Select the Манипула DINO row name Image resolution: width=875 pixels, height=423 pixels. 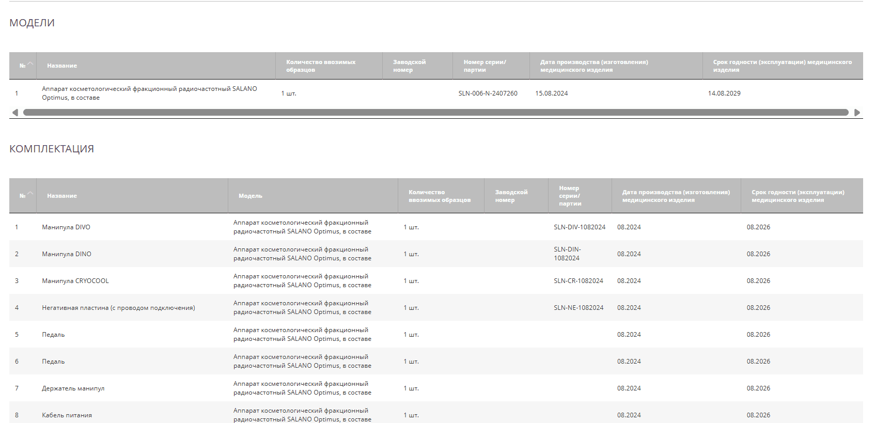point(67,254)
